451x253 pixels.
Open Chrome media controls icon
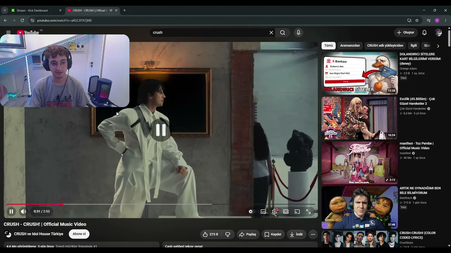tap(429, 20)
